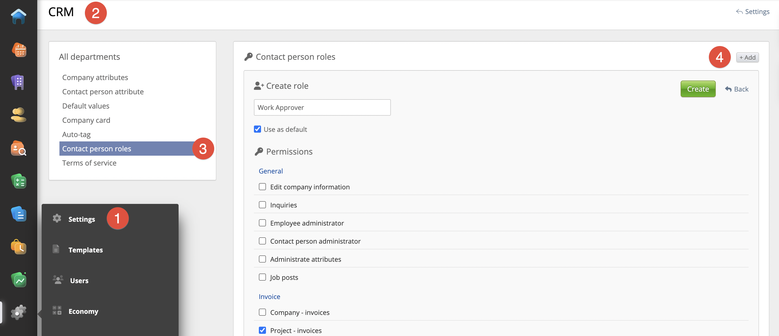Image resolution: width=779 pixels, height=336 pixels.
Task: Open the green calculator sidebar icon
Action: click(18, 181)
